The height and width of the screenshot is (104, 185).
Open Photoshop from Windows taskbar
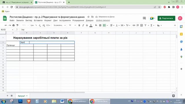pos(21,101)
